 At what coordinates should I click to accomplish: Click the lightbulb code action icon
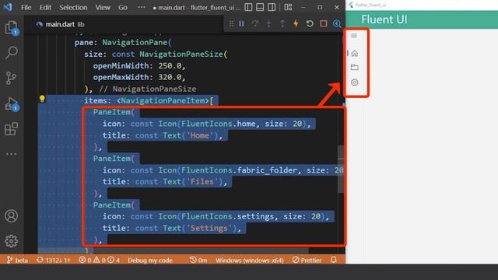pos(42,99)
